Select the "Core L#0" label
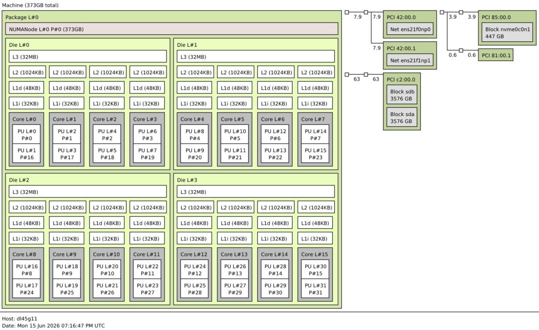The height and width of the screenshot is (330, 539). coord(24,119)
